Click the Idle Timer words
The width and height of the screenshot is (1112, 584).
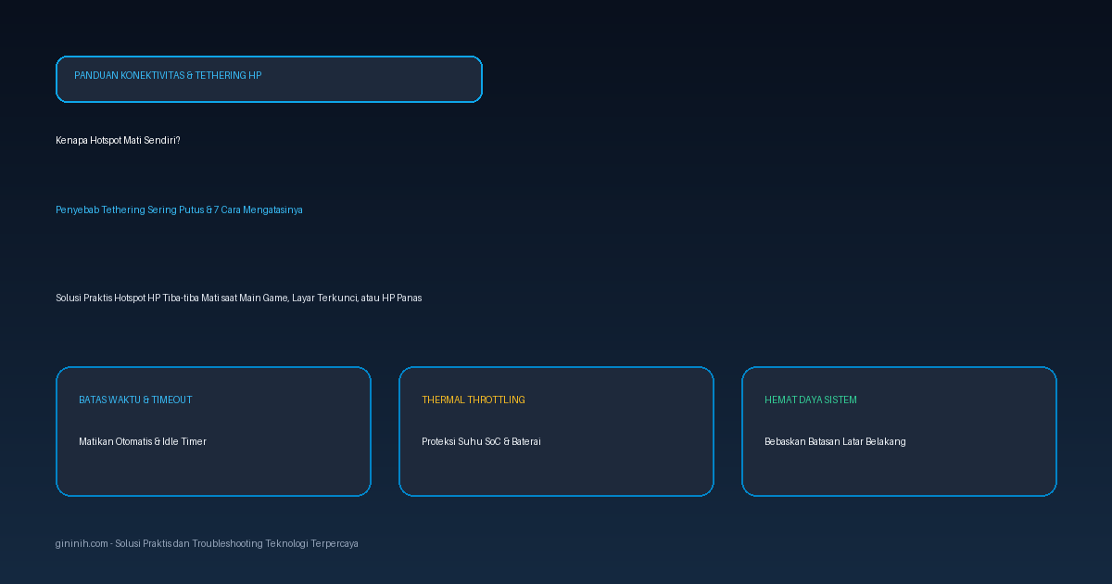point(184,441)
